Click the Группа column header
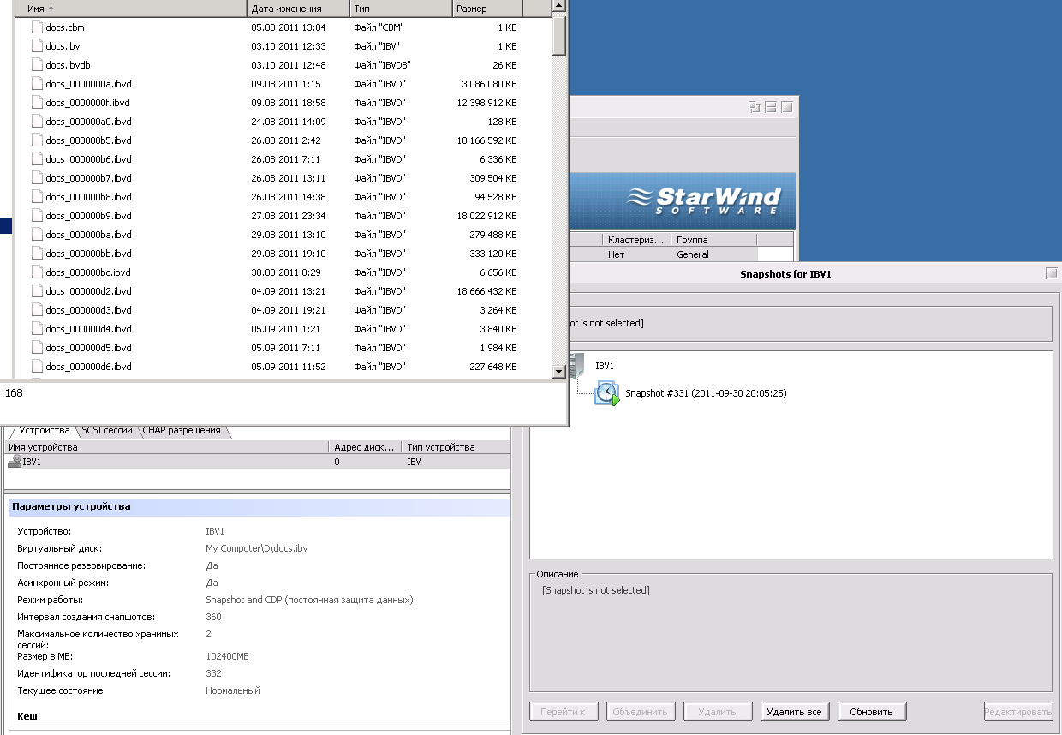 tap(713, 240)
